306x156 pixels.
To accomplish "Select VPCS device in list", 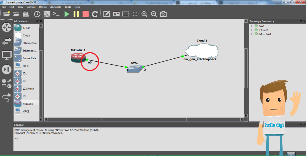I will pos(26,111).
